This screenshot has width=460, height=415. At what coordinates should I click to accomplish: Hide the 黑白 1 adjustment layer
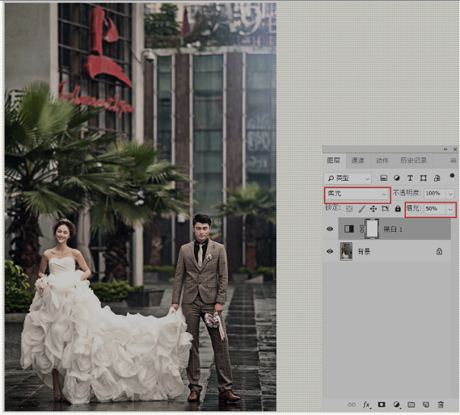[x=330, y=229]
